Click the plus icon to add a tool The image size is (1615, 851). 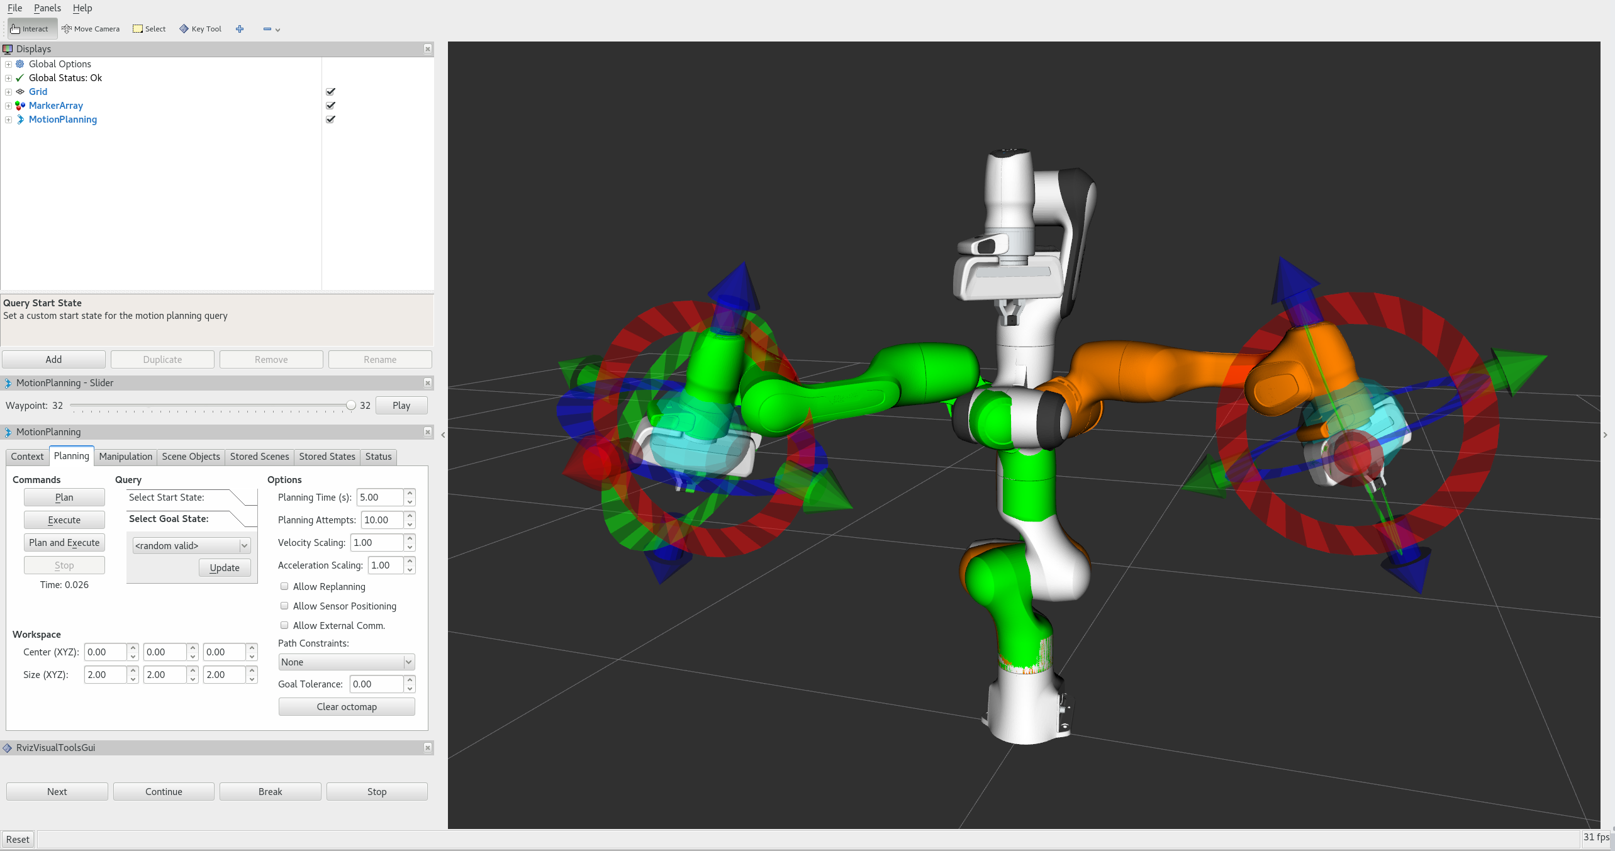[240, 29]
